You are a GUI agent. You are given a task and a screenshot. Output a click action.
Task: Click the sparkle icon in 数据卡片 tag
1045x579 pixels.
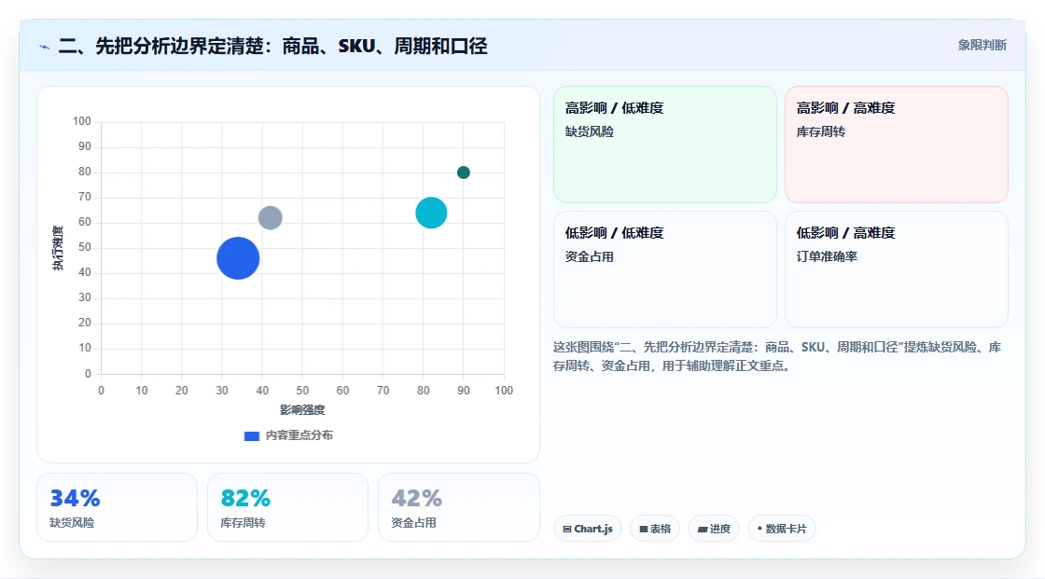[x=759, y=529]
